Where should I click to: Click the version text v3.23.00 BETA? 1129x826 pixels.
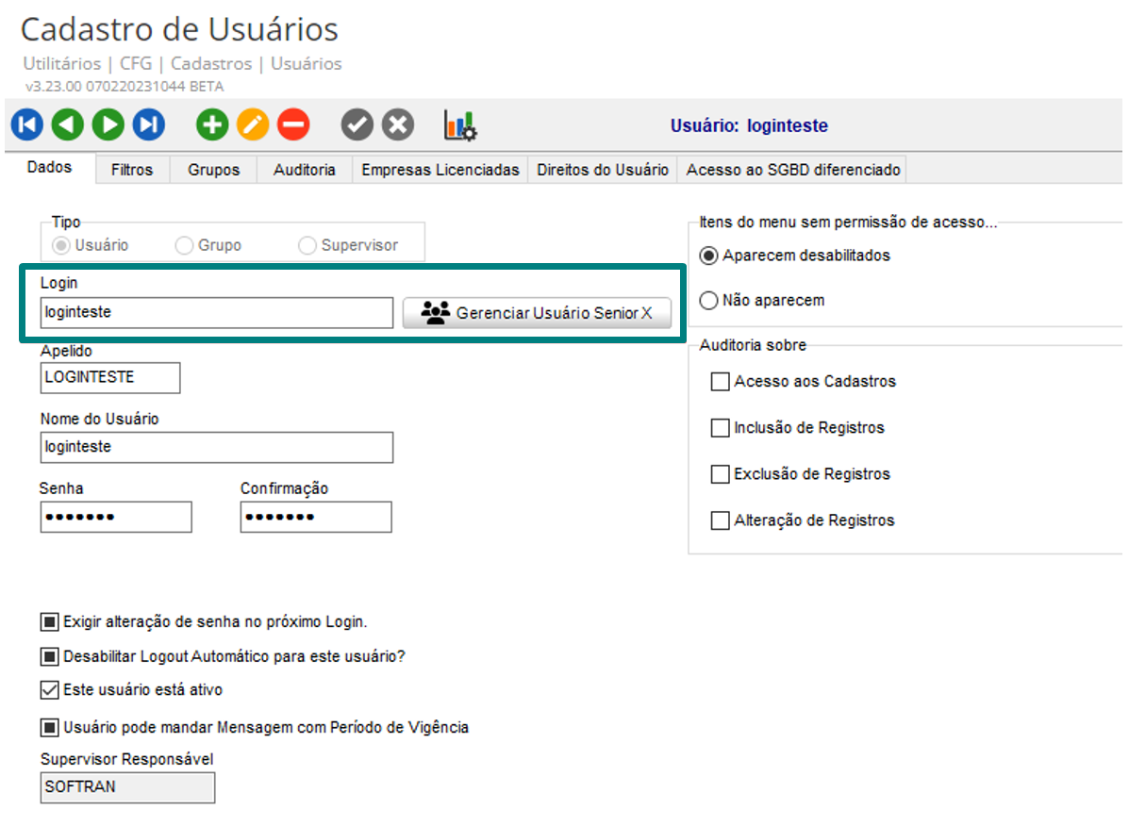point(125,87)
